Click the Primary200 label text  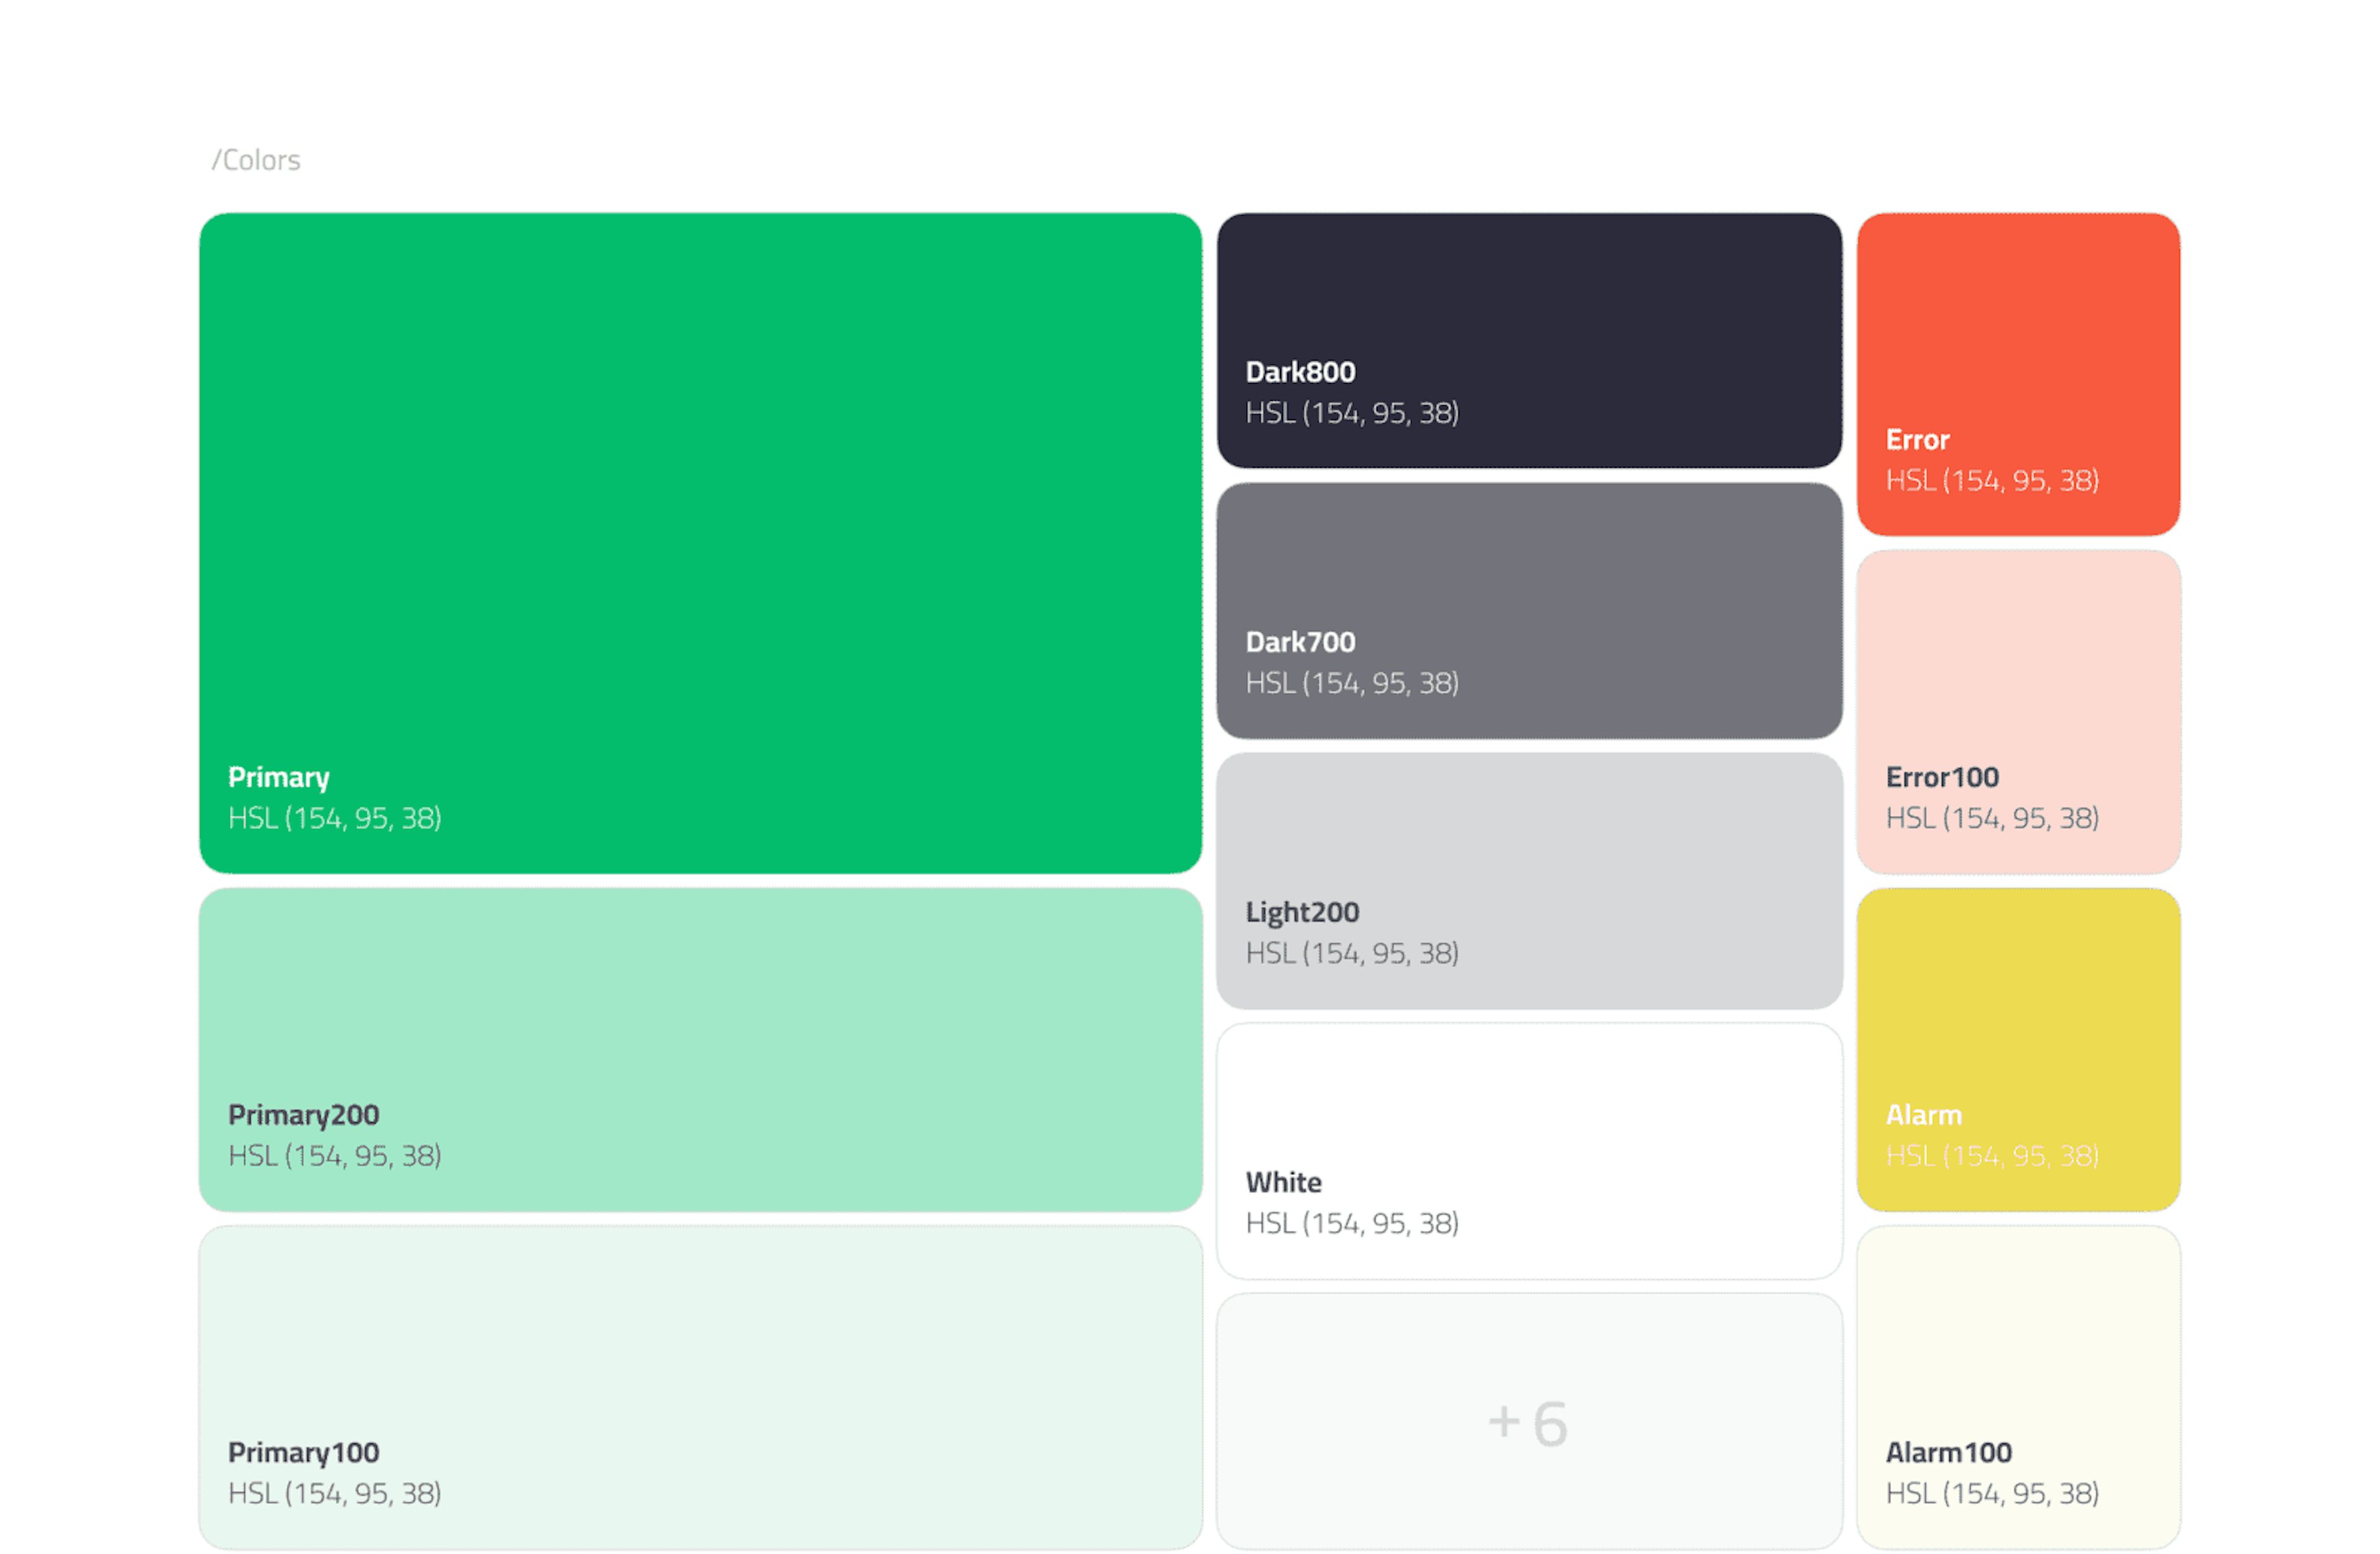[x=303, y=1115]
